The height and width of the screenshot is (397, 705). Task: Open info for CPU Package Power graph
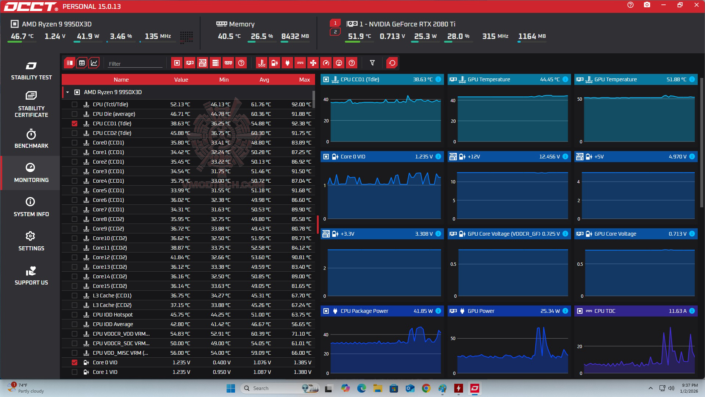tap(438, 311)
